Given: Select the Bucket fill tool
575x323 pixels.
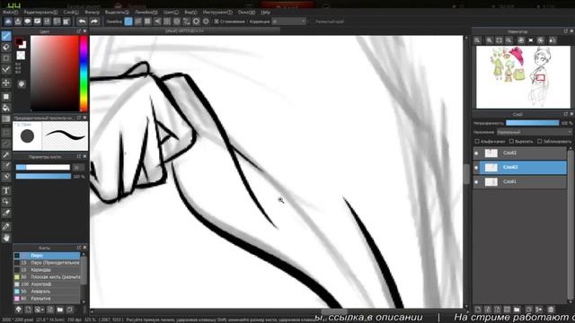Looking at the screenshot, I should click(x=6, y=108).
